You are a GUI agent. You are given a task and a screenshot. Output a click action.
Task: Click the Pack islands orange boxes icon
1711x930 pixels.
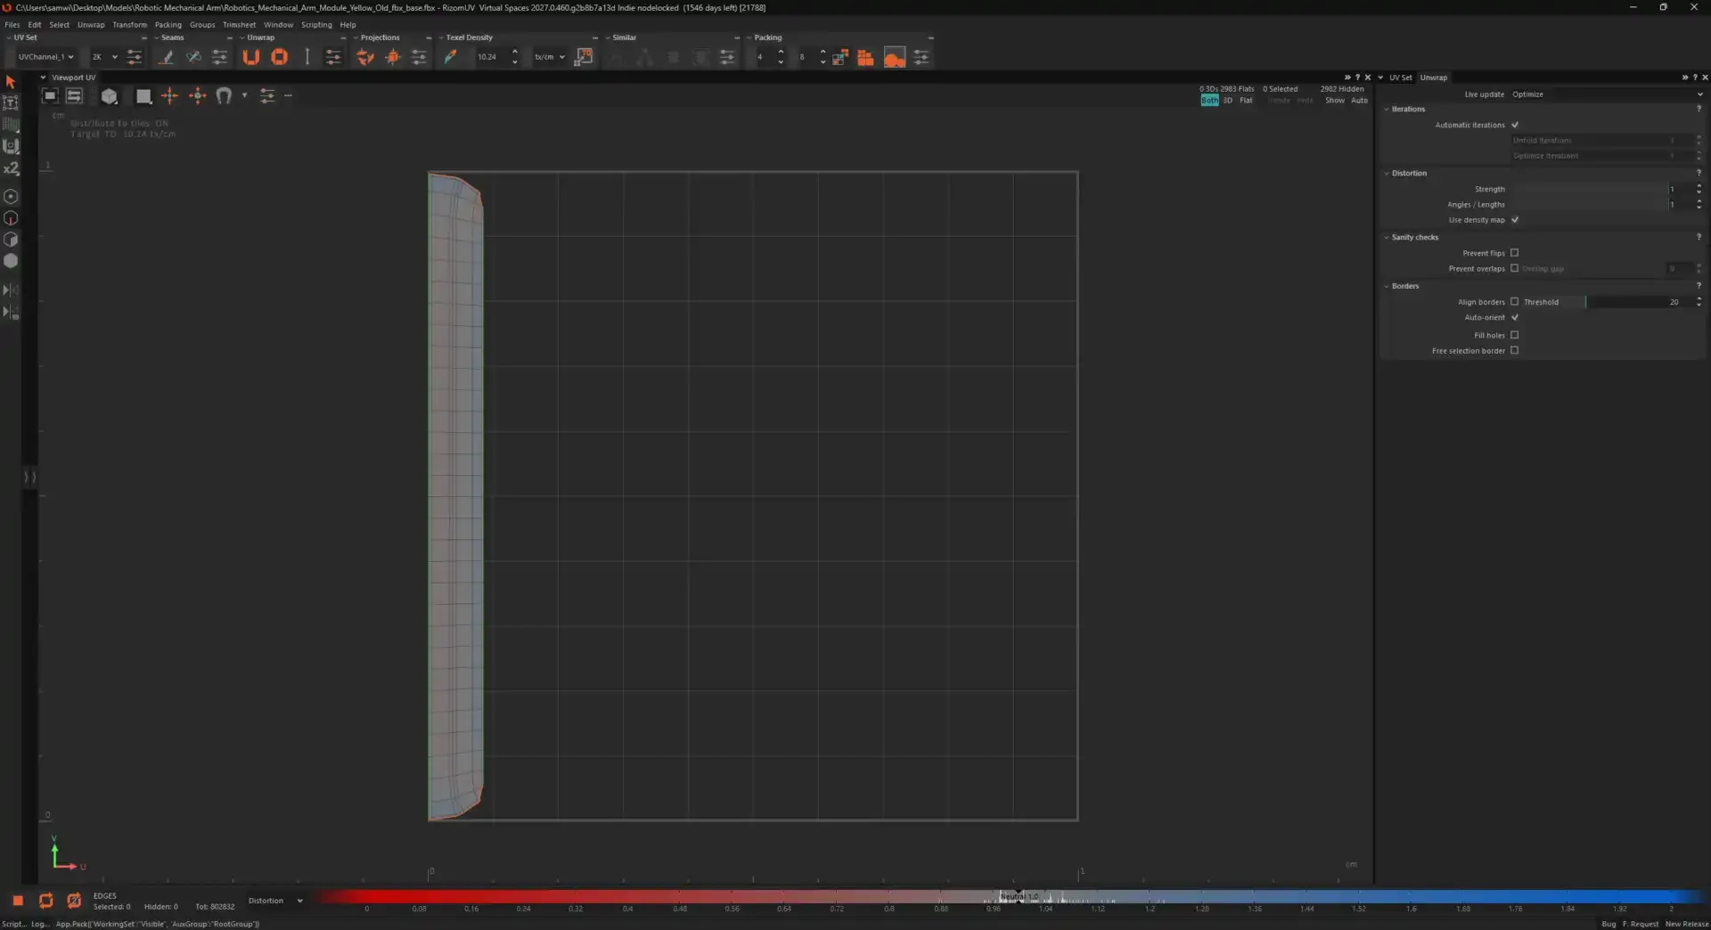pyautogui.click(x=865, y=57)
